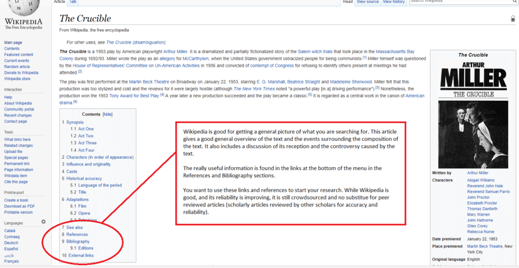519x268 pixels.
Task: Jump to Synopsis in Contents
Action: pyautogui.click(x=75, y=122)
